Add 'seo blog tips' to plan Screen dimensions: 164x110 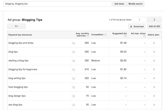154,105
